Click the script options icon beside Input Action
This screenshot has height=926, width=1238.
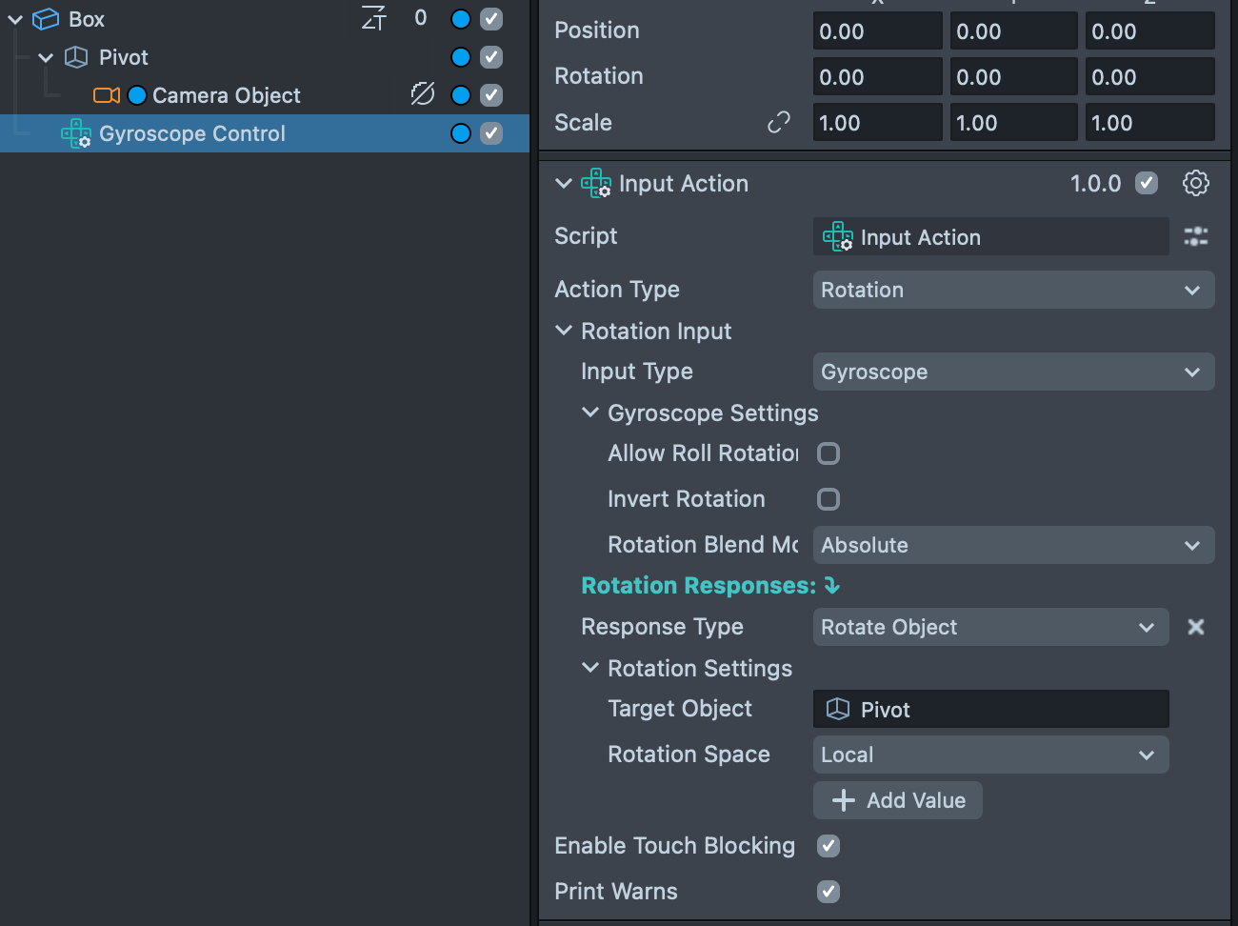coord(1195,237)
